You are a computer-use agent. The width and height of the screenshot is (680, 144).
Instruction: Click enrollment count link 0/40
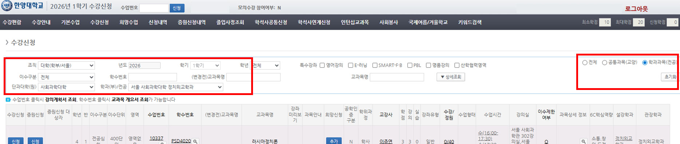point(449,141)
